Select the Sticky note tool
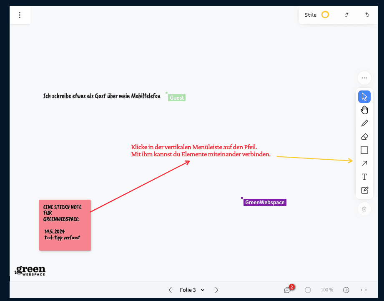384x301 pixels. (x=364, y=190)
